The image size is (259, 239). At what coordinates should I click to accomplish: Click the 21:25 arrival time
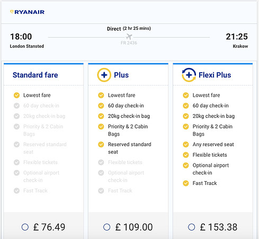[237, 37]
